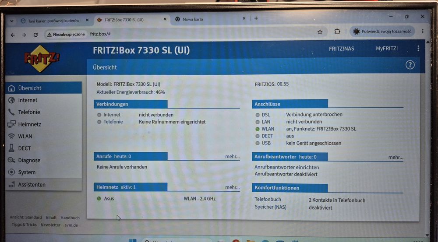Open a new browser tab with plus button
The width and height of the screenshot is (438, 242).
[256, 18]
